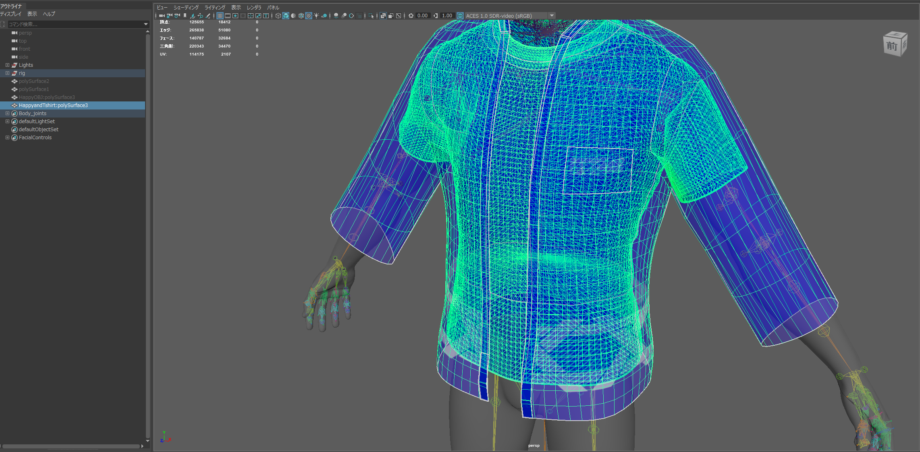Image resolution: width=920 pixels, height=452 pixels.
Task: Select HappyOBJ:polySurface3 in outliner
Action: pos(47,97)
